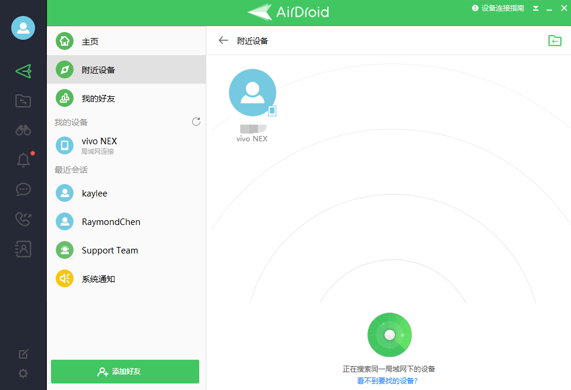Open the user profile avatar in sidebar
This screenshot has height=390, width=571.
tap(23, 28)
